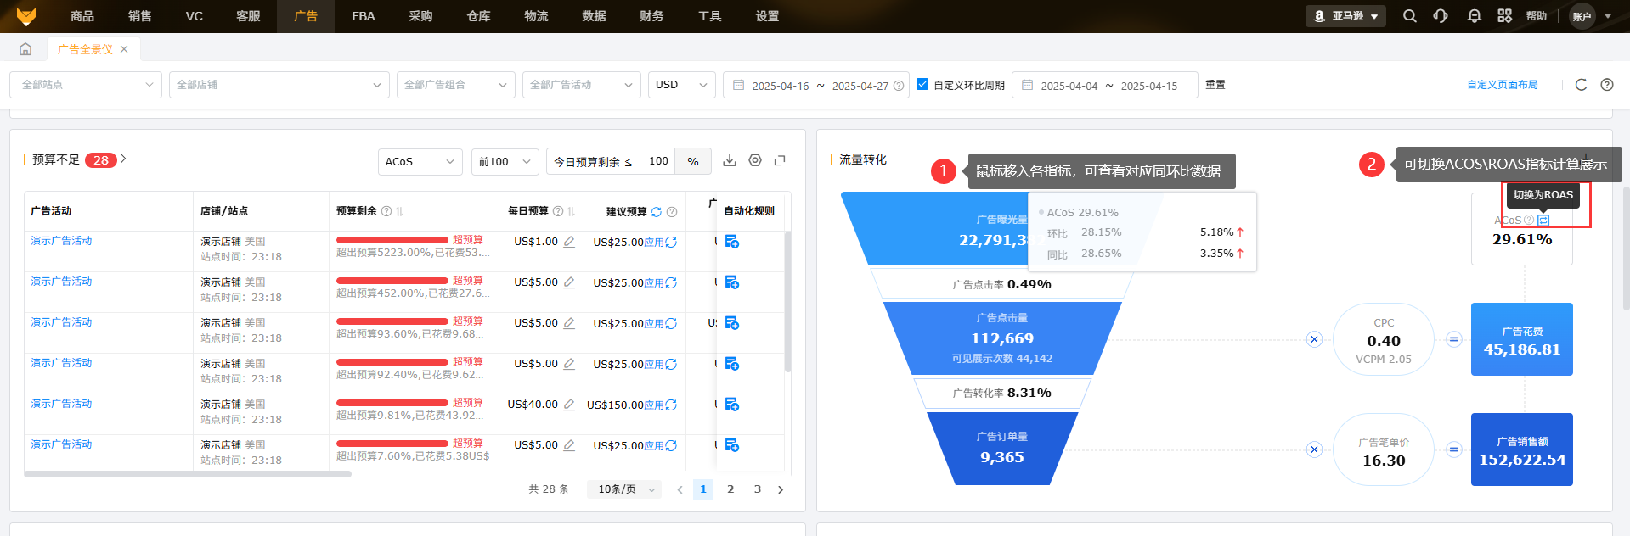The image size is (1630, 536).
Task: Open the 全部站点 dropdown
Action: 85,85
